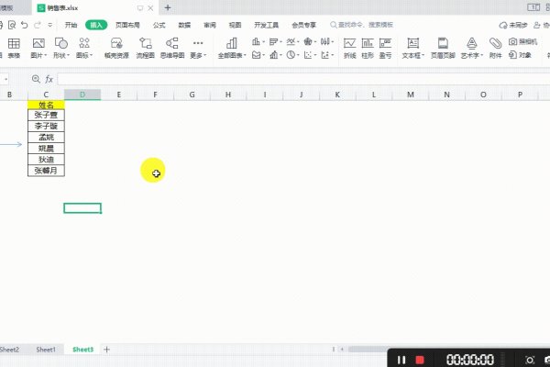Insert 柱形 column sparkline
Viewport: 550px width, 367px height.
[368, 48]
